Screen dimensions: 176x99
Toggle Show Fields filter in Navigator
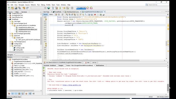pyautogui.click(x=13, y=94)
